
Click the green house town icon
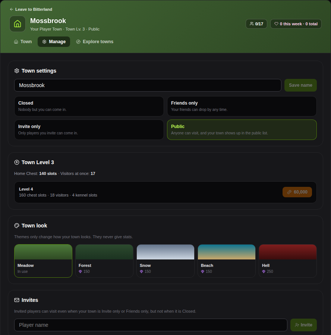(18, 24)
